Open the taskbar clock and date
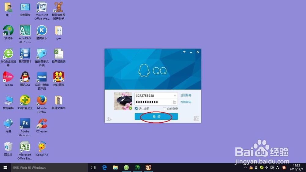Screen dimensions: 306x172 pos(296,167)
